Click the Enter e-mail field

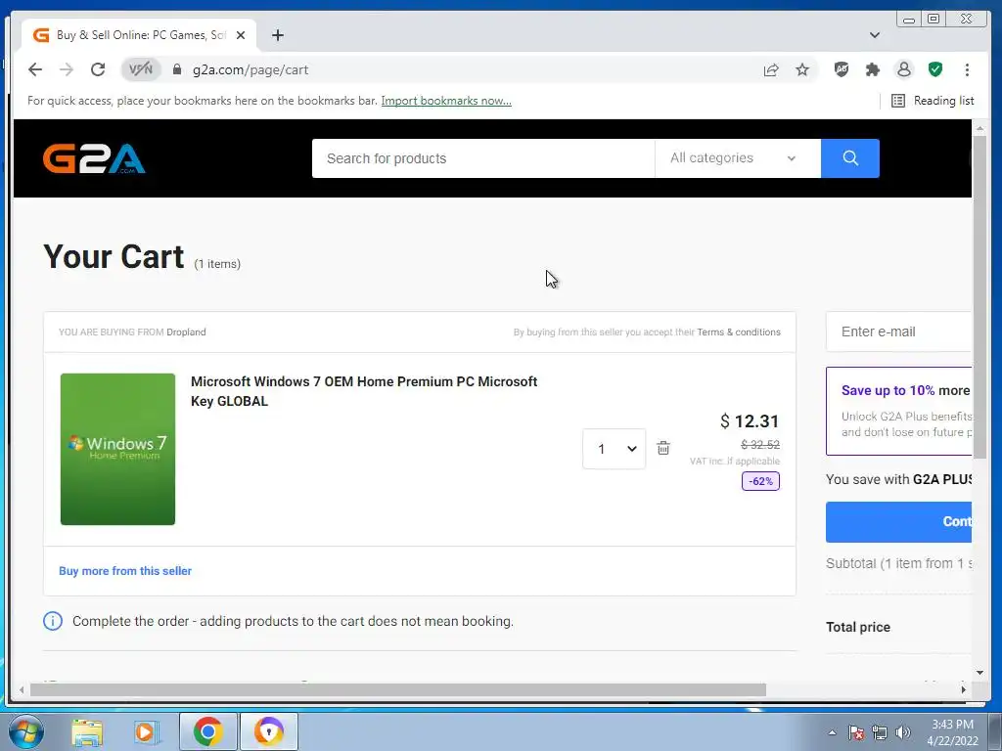(x=898, y=331)
